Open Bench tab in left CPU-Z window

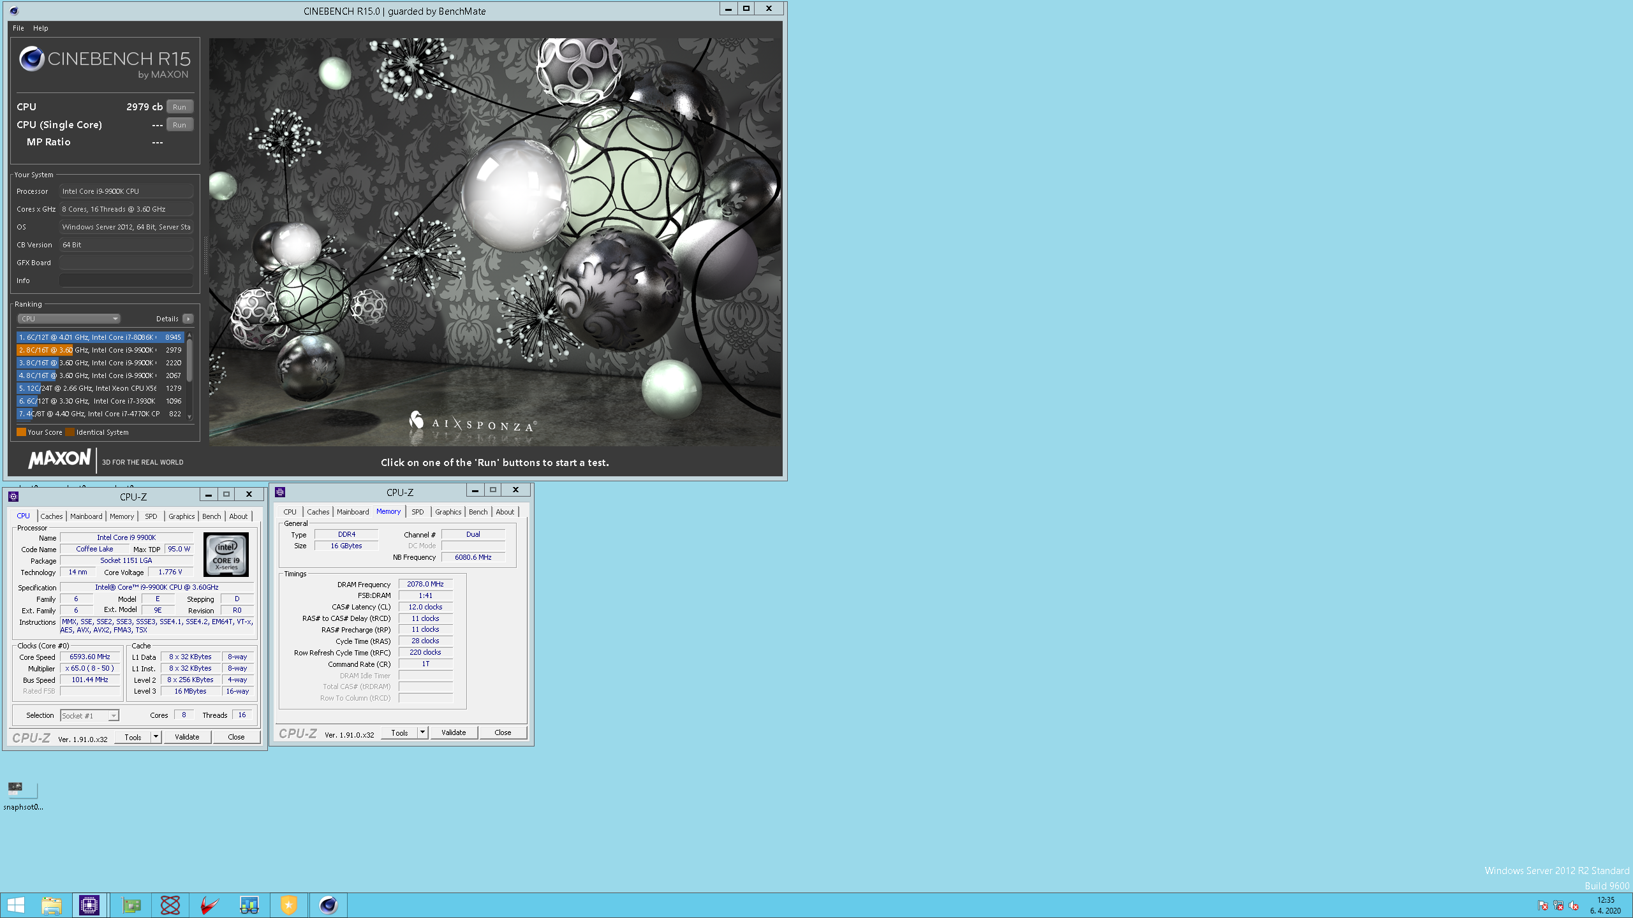212,516
